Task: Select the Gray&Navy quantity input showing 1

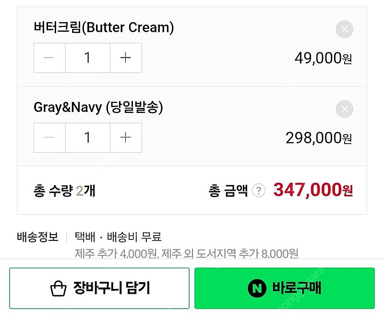Action: (x=87, y=137)
